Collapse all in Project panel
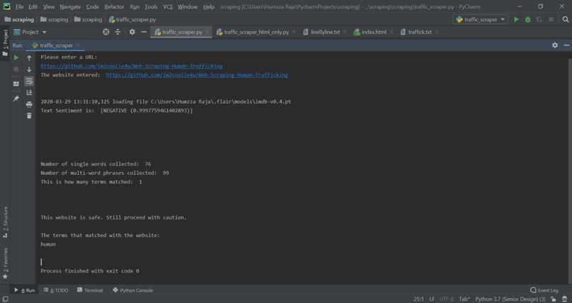This screenshot has width=572, height=303. (118, 32)
